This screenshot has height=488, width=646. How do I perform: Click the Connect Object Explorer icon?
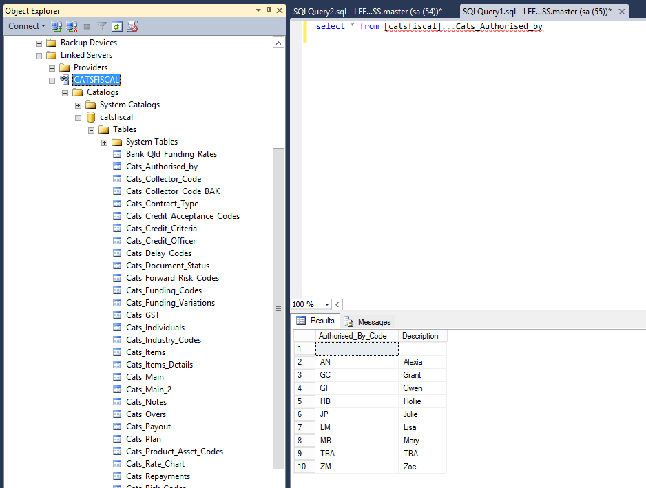coord(56,26)
